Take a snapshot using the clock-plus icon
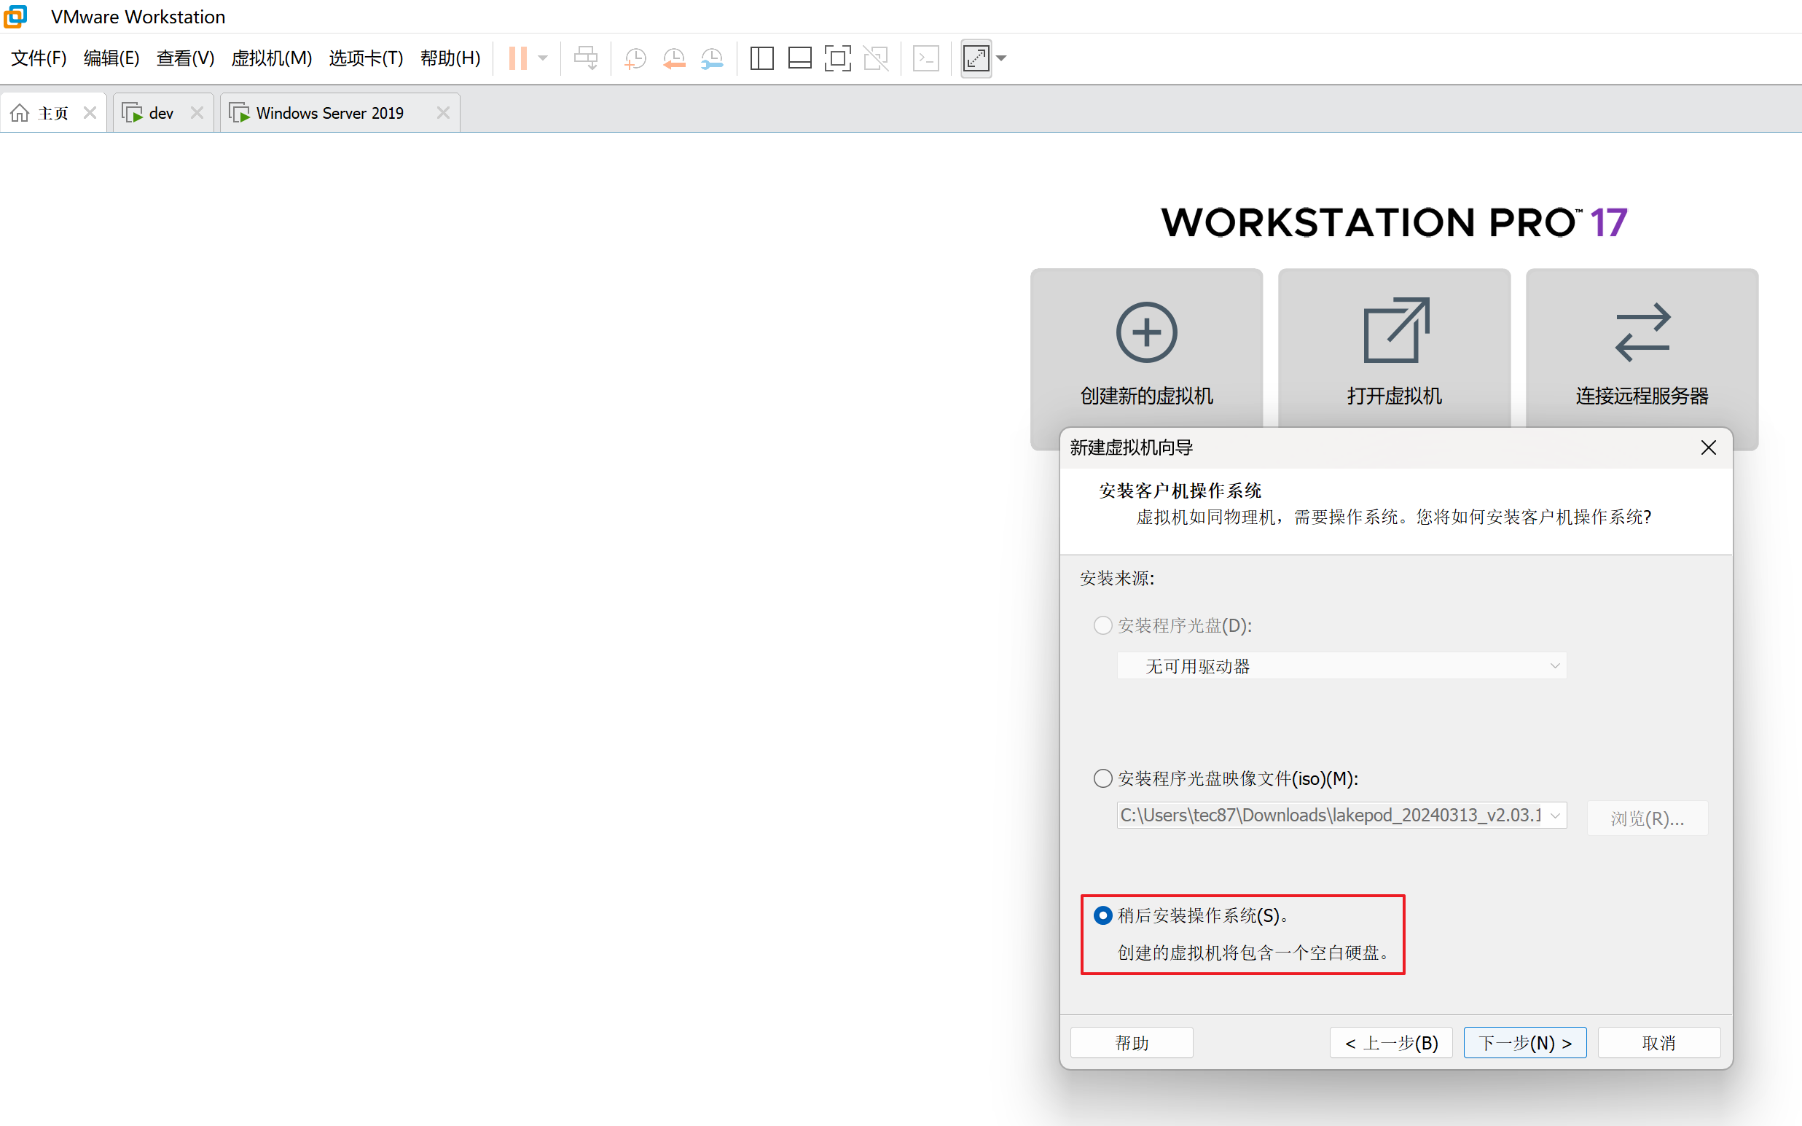This screenshot has width=1802, height=1126. 635,58
